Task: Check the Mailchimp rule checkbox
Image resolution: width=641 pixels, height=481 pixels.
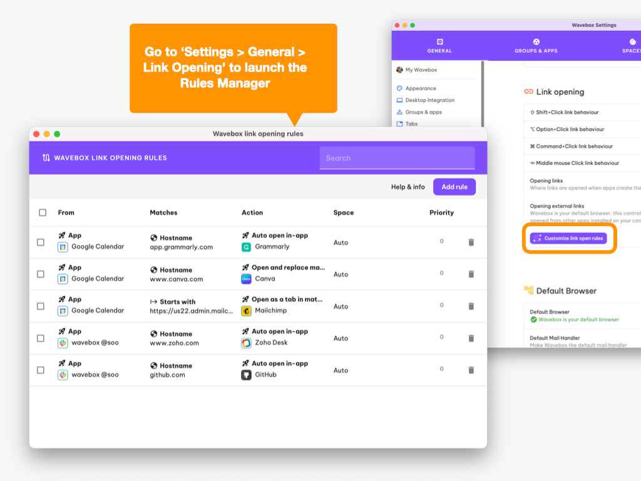Action: [41, 306]
